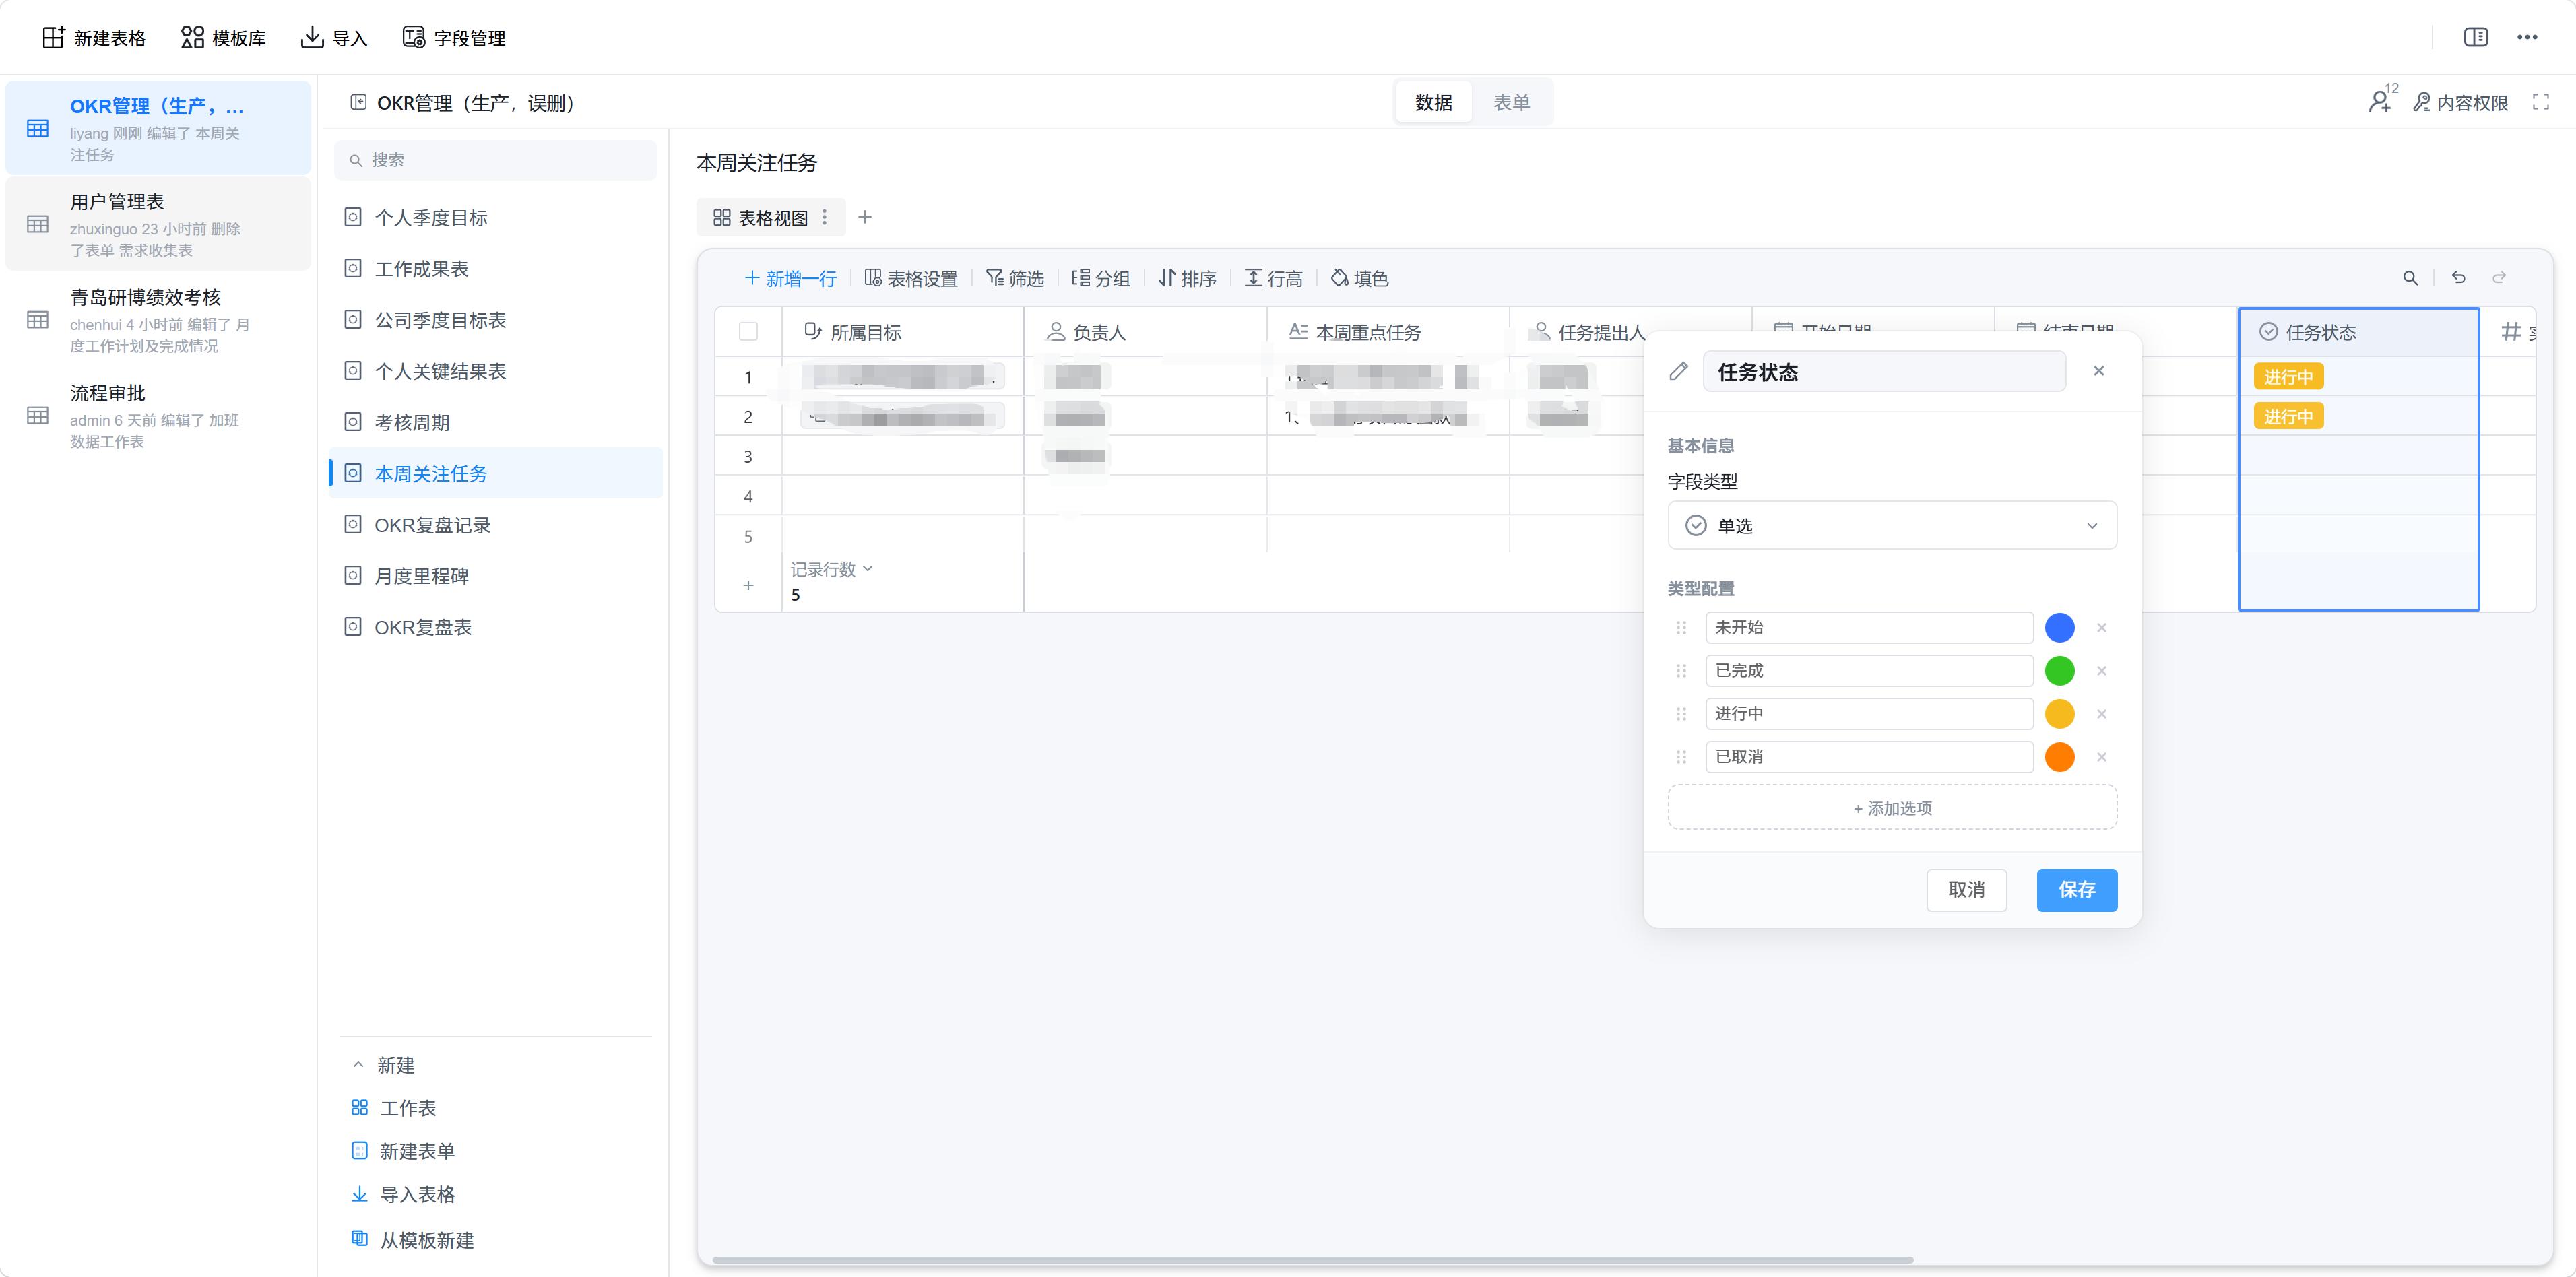Screen dimensions: 2576x1277
Task: Open the 字段类型 单选 dropdown
Action: pos(1892,525)
